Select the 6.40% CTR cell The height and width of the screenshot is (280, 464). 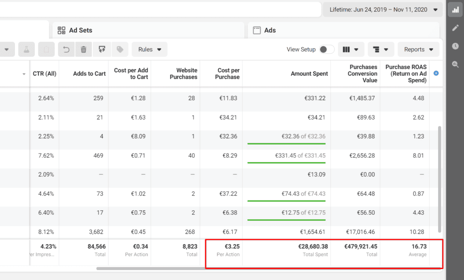(x=46, y=213)
